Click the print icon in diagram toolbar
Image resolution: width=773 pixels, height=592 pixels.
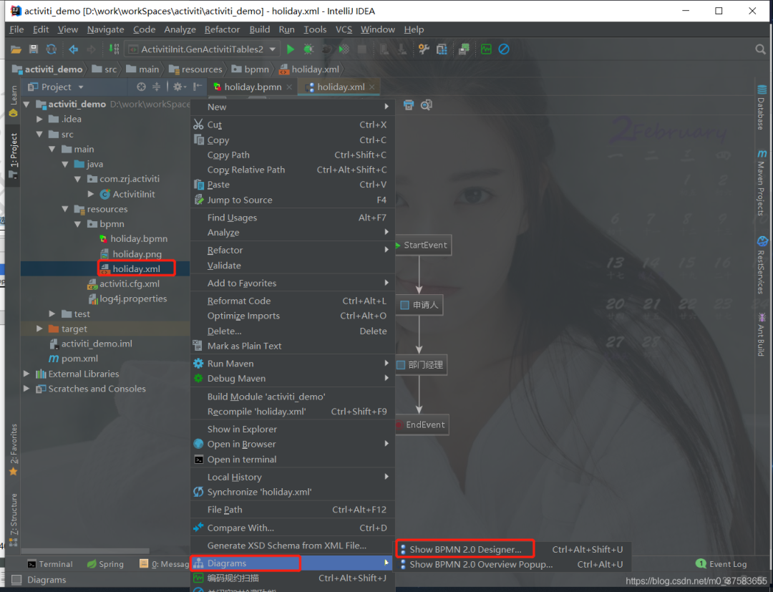pyautogui.click(x=409, y=105)
